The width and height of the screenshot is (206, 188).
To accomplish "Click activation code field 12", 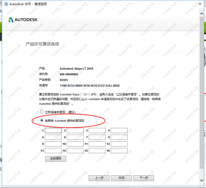I will (119, 144).
